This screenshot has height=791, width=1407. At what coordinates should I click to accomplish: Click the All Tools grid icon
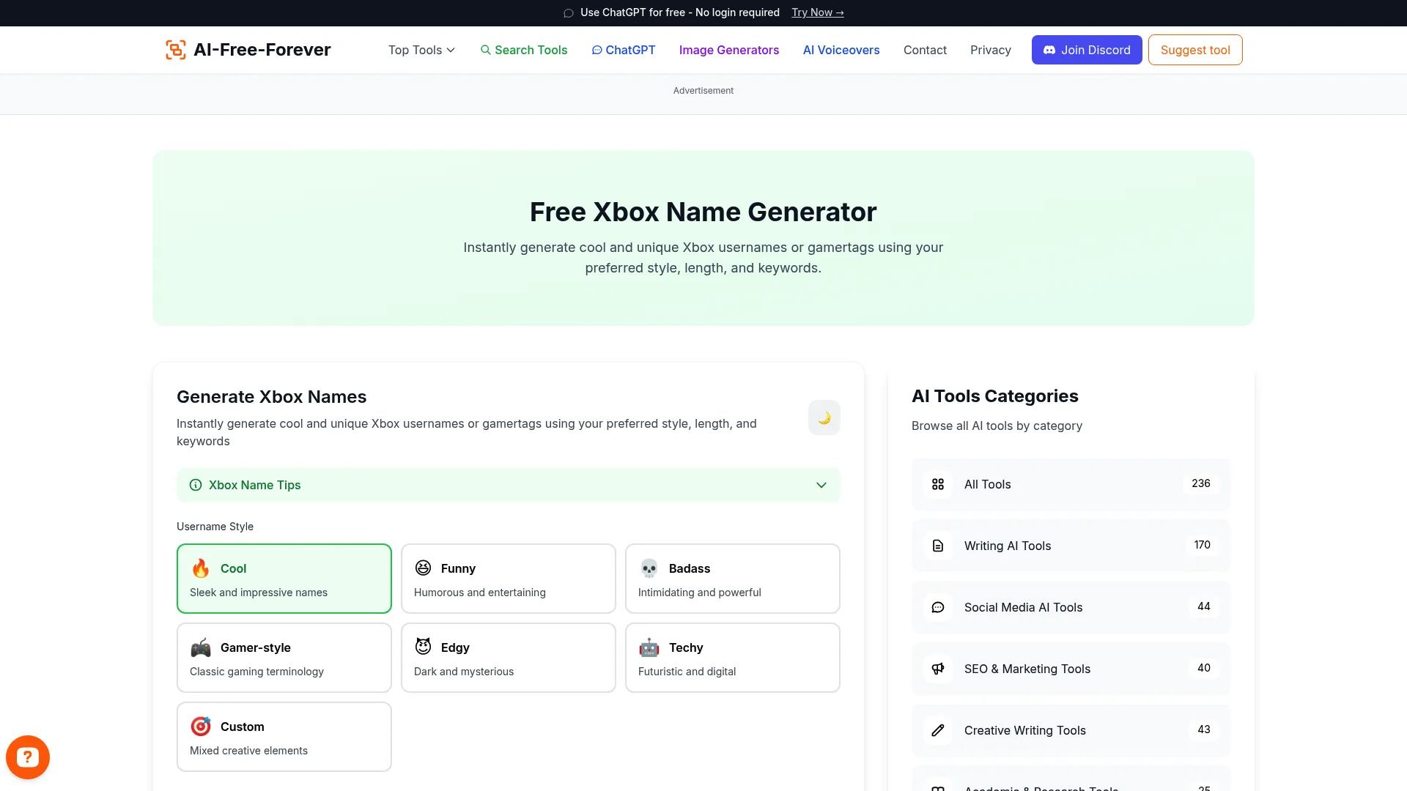click(938, 484)
